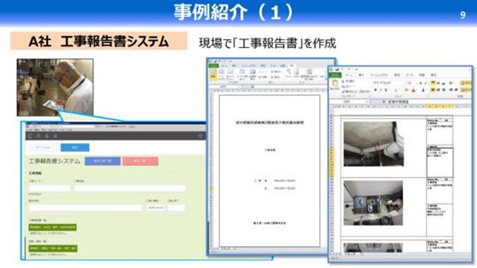Click the highlighted Normal view icon in middle Excel ribbon
This screenshot has height=268, width=477.
(x=213, y=73)
